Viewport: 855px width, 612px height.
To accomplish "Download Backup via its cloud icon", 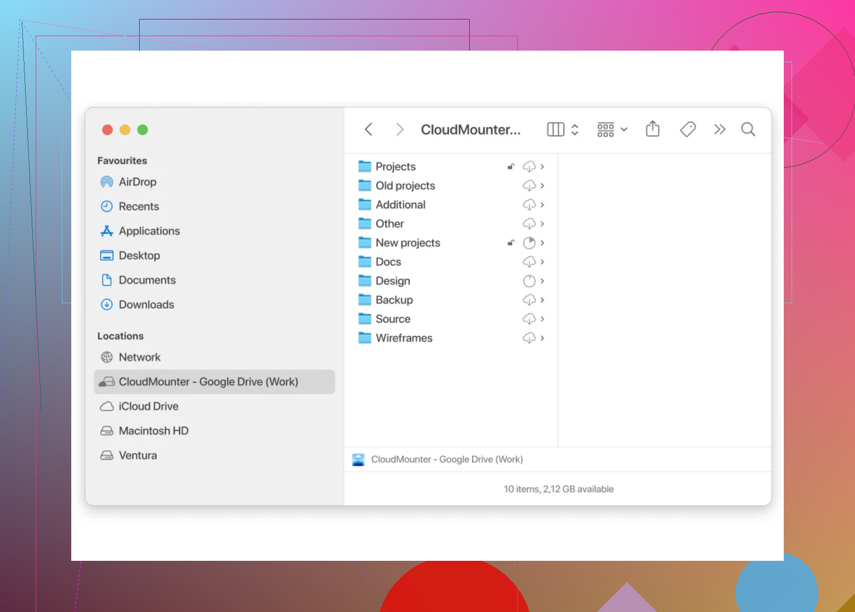I will click(529, 300).
